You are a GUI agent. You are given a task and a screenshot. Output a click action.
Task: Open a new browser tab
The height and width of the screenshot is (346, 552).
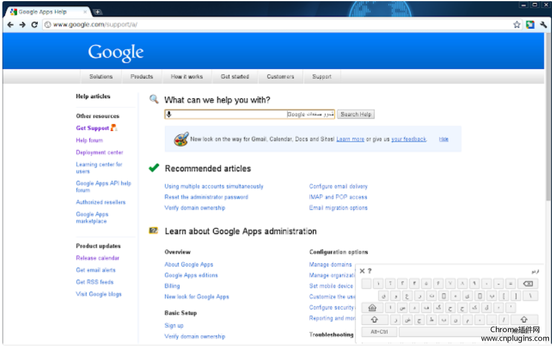pos(97,12)
